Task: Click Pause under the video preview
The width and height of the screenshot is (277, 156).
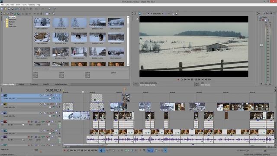Action: (192, 79)
